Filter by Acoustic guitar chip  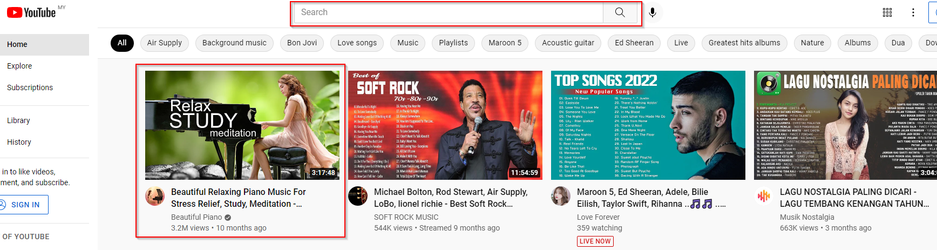tap(568, 43)
